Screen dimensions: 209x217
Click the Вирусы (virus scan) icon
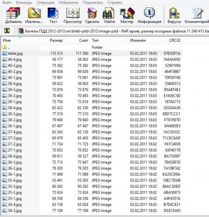(x=174, y=15)
